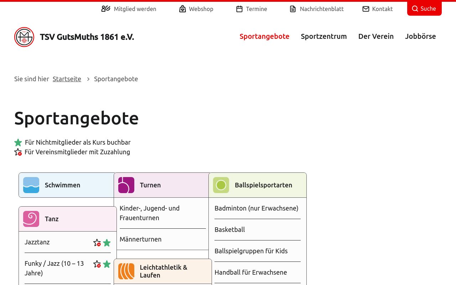
Task: Click the TSV GutsMuths club logo
Action: click(x=24, y=37)
